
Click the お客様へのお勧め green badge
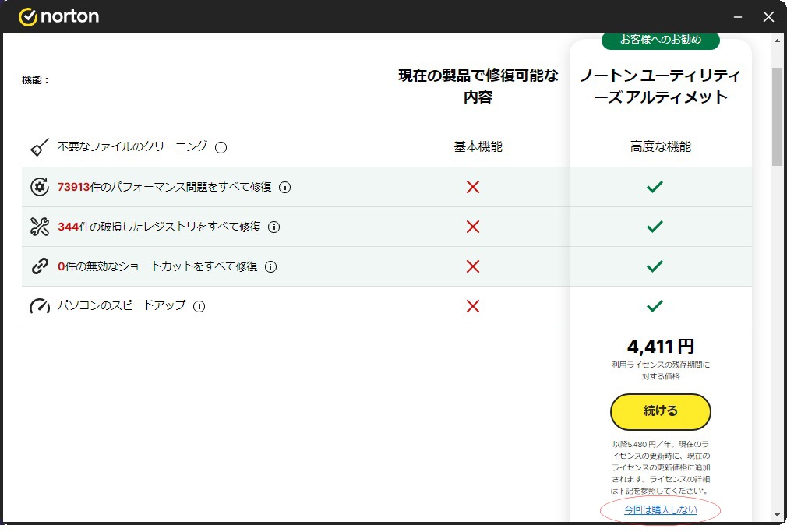pos(660,40)
